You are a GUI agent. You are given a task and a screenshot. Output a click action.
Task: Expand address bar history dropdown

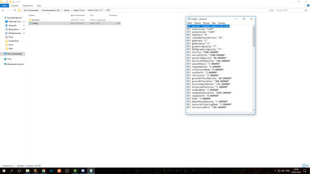pos(269,10)
